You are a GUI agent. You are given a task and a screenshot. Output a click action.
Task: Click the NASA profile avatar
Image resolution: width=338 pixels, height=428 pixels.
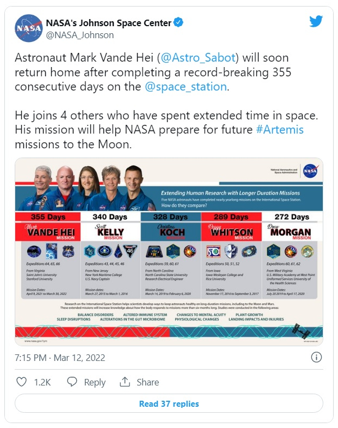point(28,28)
